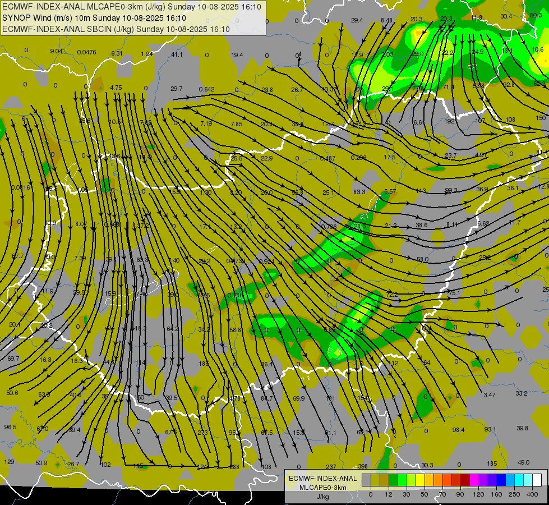Click the map value 0.642
The height and width of the screenshot is (505, 549).
click(x=206, y=89)
